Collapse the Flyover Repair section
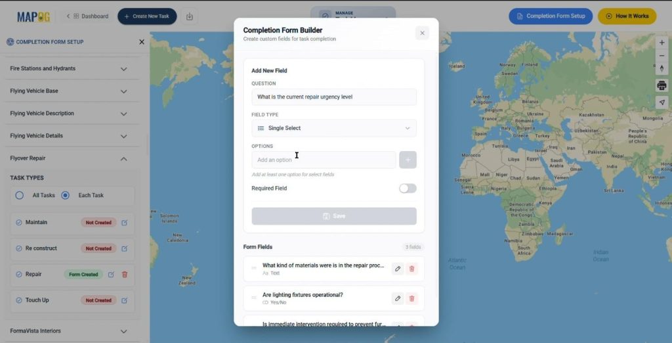The width and height of the screenshot is (672, 343). pos(123,159)
